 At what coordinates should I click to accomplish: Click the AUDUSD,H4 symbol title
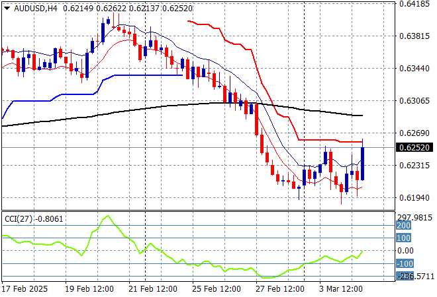point(34,7)
